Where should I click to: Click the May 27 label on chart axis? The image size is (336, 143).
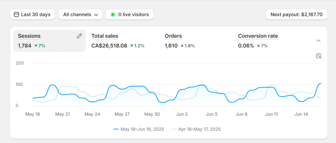(x=122, y=114)
